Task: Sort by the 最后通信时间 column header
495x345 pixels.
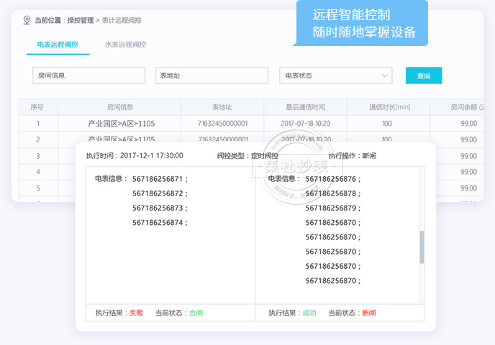Action: point(305,107)
